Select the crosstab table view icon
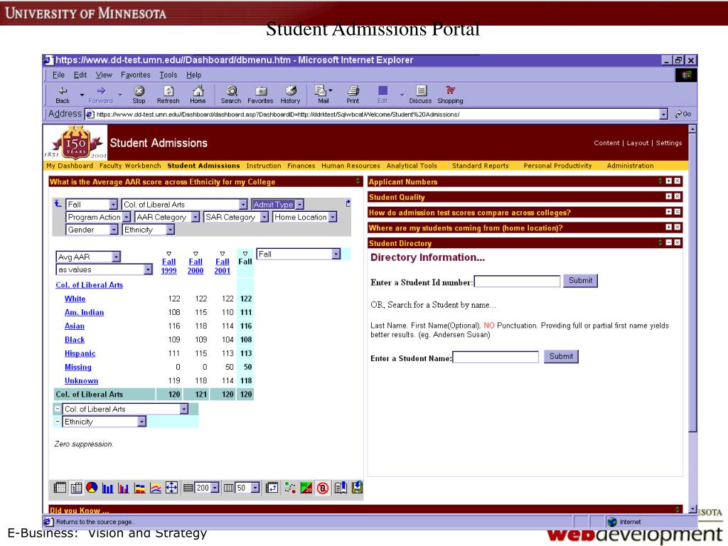This screenshot has width=728, height=546. [x=60, y=488]
